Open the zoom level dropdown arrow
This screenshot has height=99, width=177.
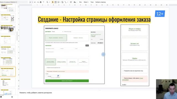[50, 2]
